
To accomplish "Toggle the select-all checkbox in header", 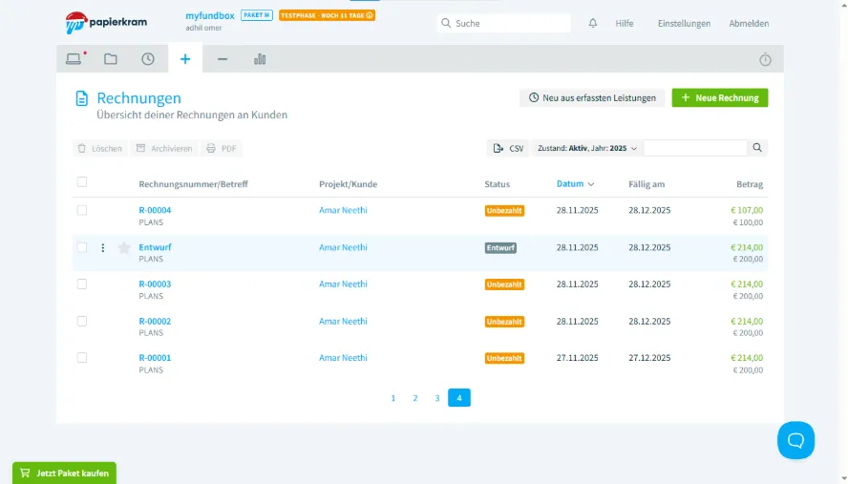I will (x=82, y=182).
